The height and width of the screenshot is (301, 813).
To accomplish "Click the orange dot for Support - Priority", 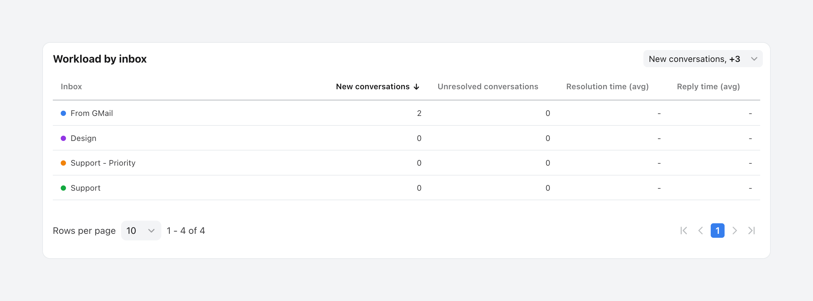I will coord(63,163).
